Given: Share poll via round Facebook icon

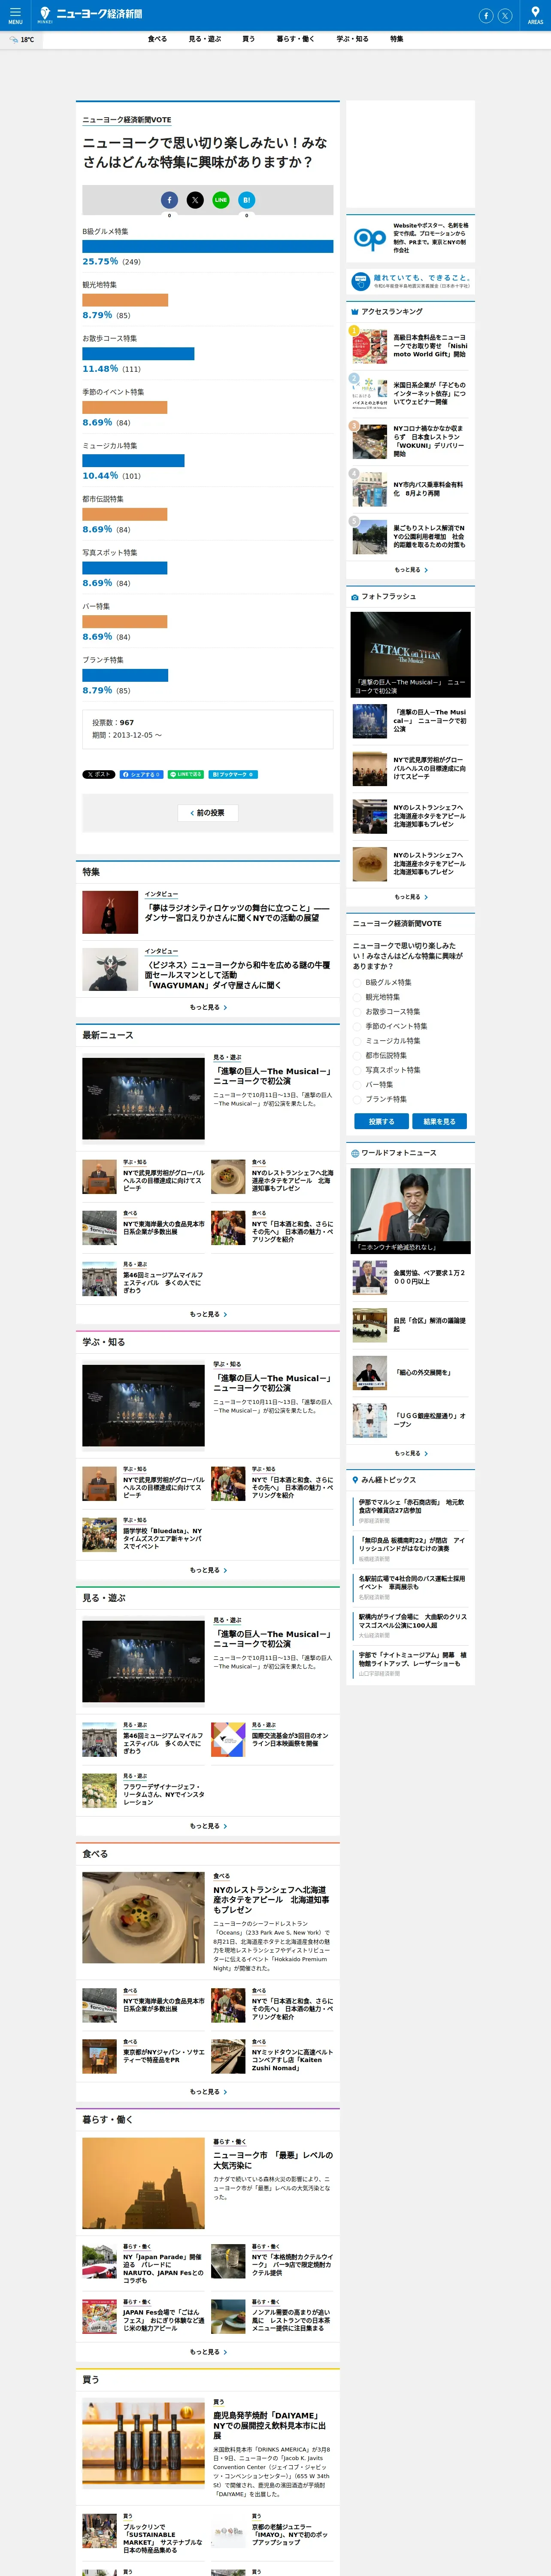Looking at the screenshot, I should tap(169, 200).
